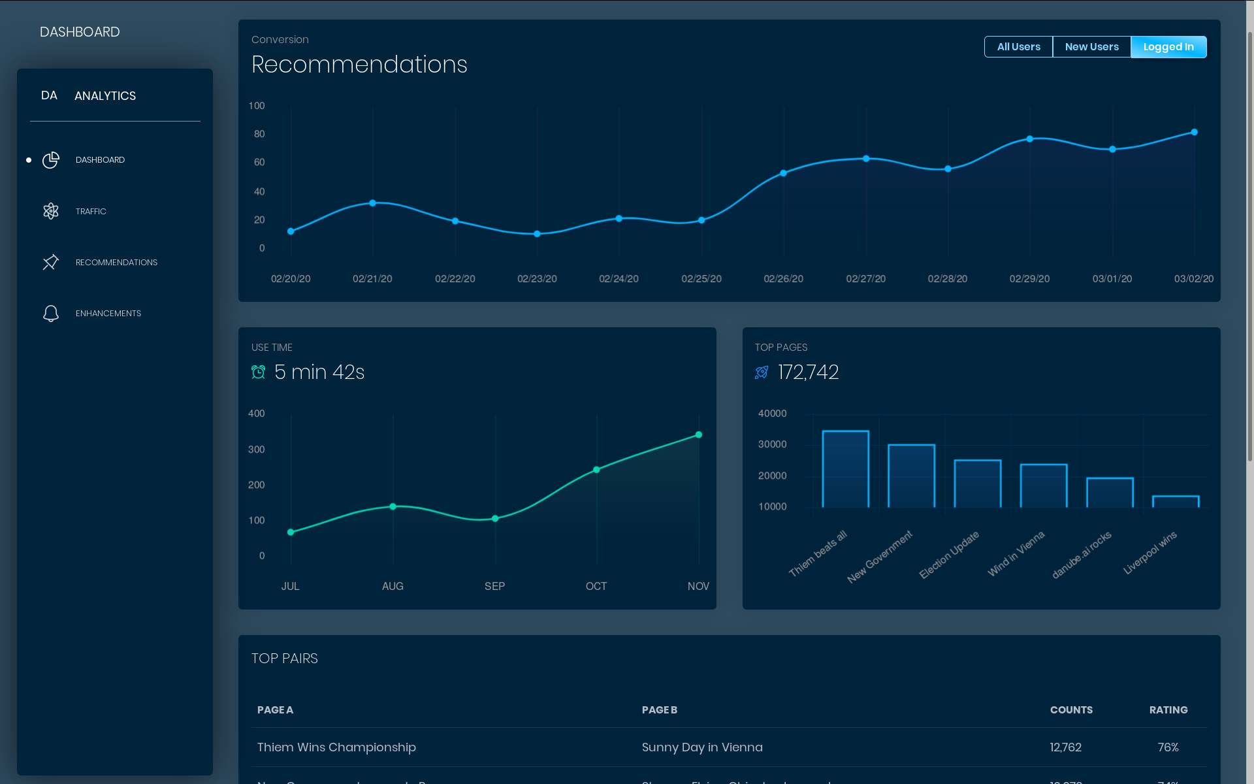Click the Thiem beats all bar
Image resolution: width=1254 pixels, height=784 pixels.
pos(845,468)
